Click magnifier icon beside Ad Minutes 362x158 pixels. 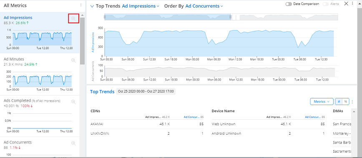coord(74,60)
